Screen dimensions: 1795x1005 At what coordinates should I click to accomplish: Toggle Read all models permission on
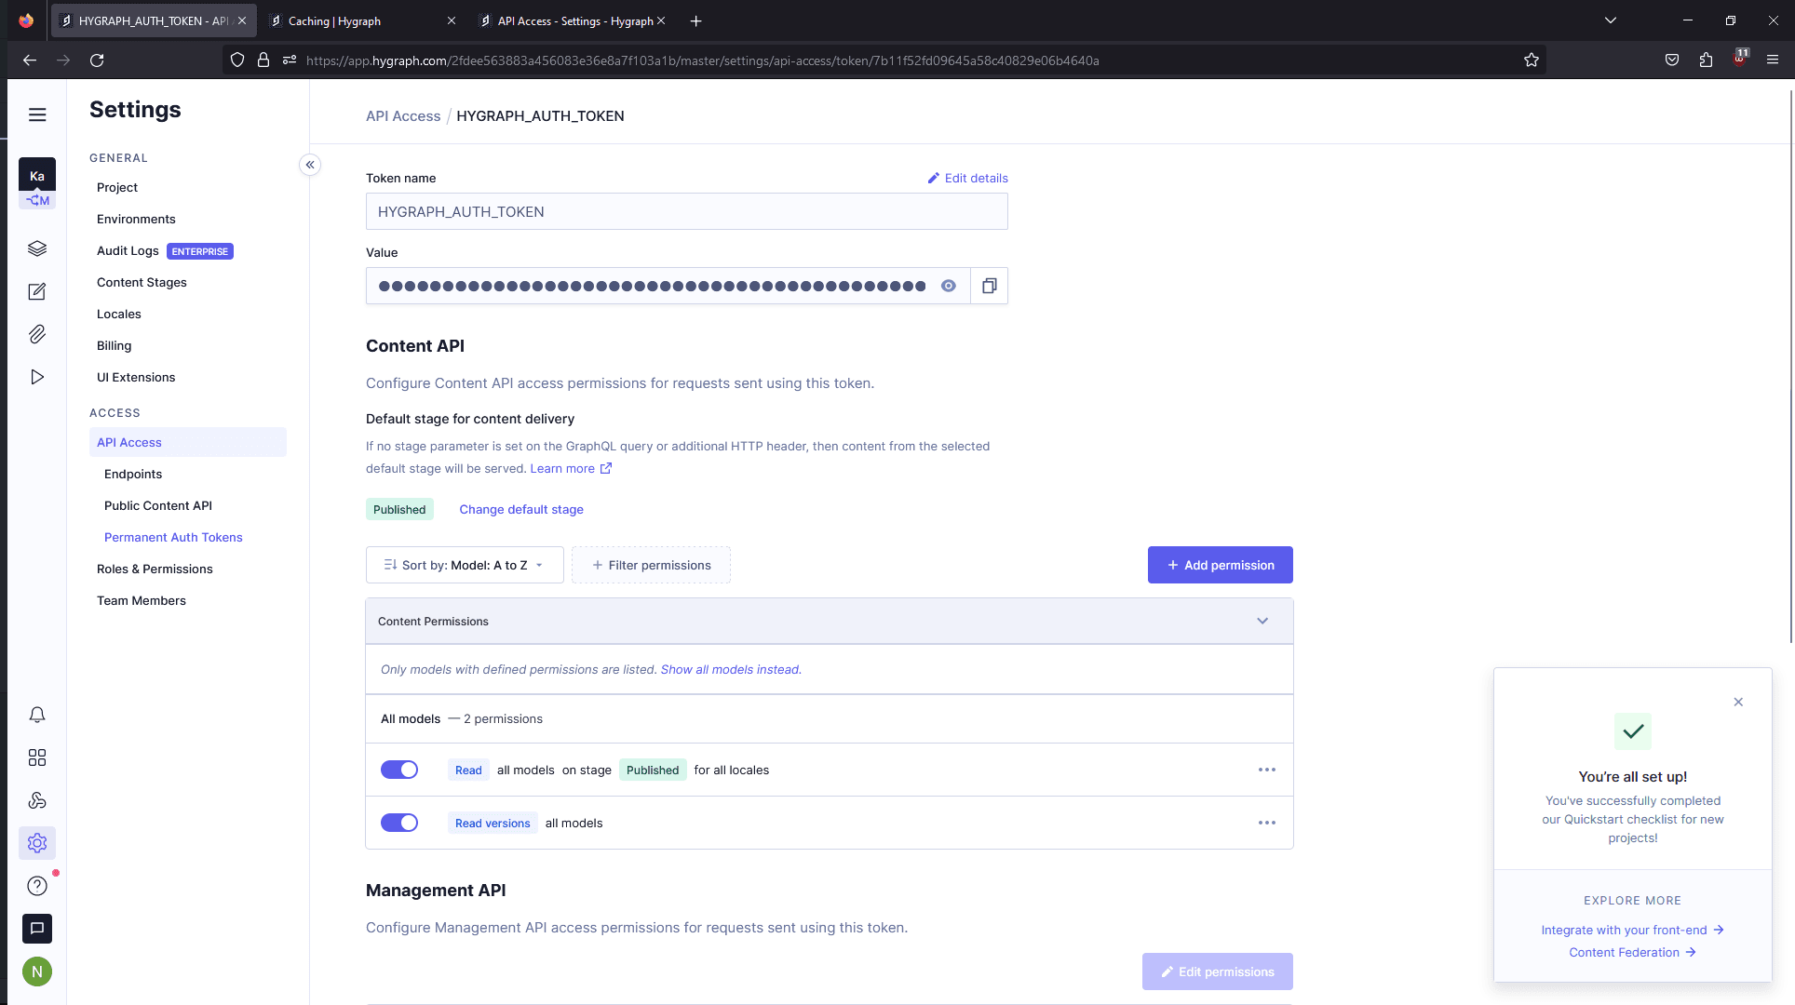click(x=398, y=769)
